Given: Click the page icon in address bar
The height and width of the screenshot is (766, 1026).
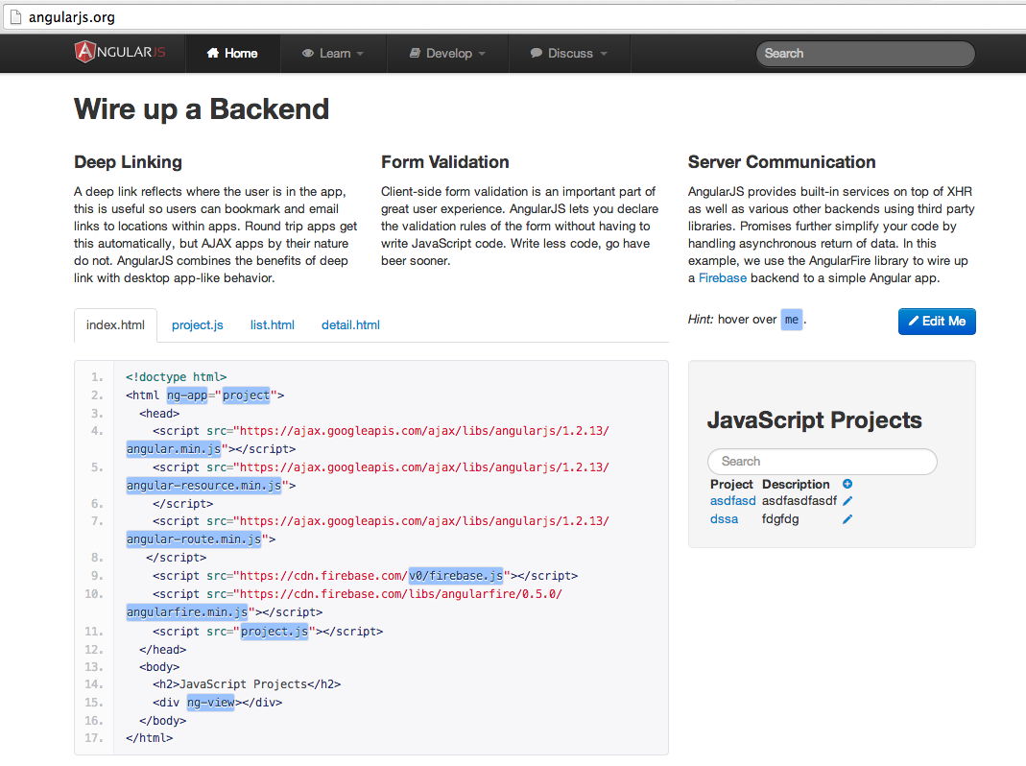Looking at the screenshot, I should click(15, 17).
